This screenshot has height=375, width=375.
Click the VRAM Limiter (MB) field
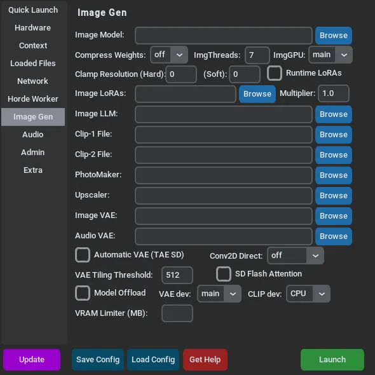pos(177,313)
